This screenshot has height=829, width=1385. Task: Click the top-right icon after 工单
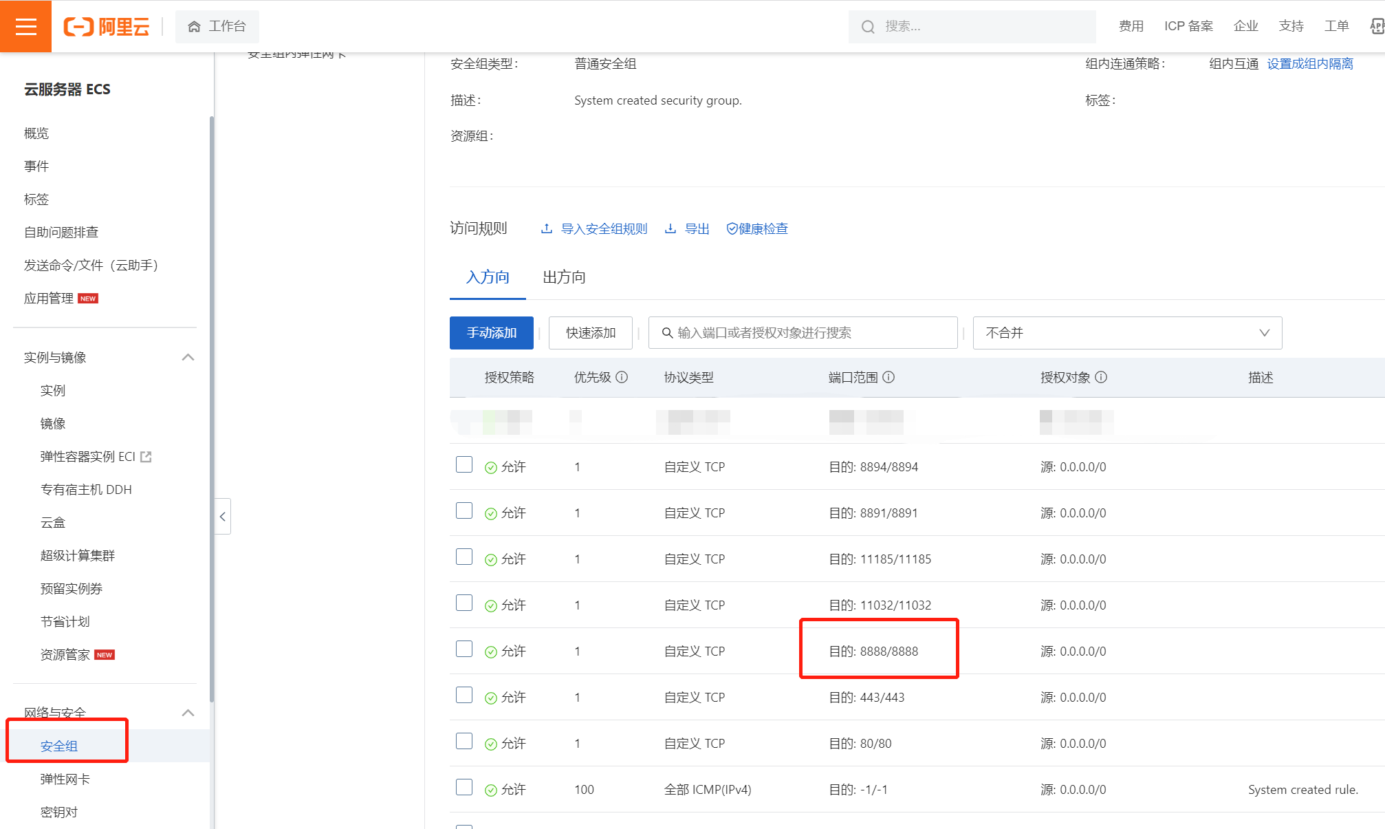(x=1377, y=26)
